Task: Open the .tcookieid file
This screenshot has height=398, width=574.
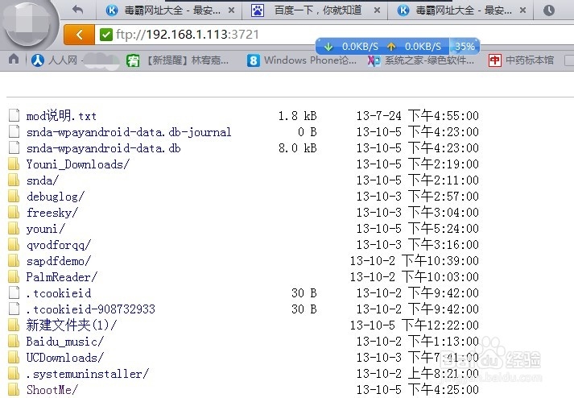Action: (x=59, y=293)
